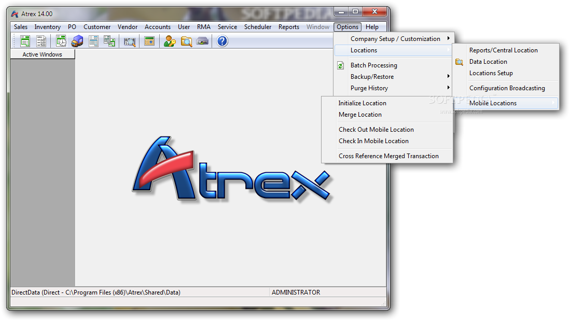Close the Atrex window
Image resolution: width=570 pixels, height=321 pixels.
click(x=374, y=12)
